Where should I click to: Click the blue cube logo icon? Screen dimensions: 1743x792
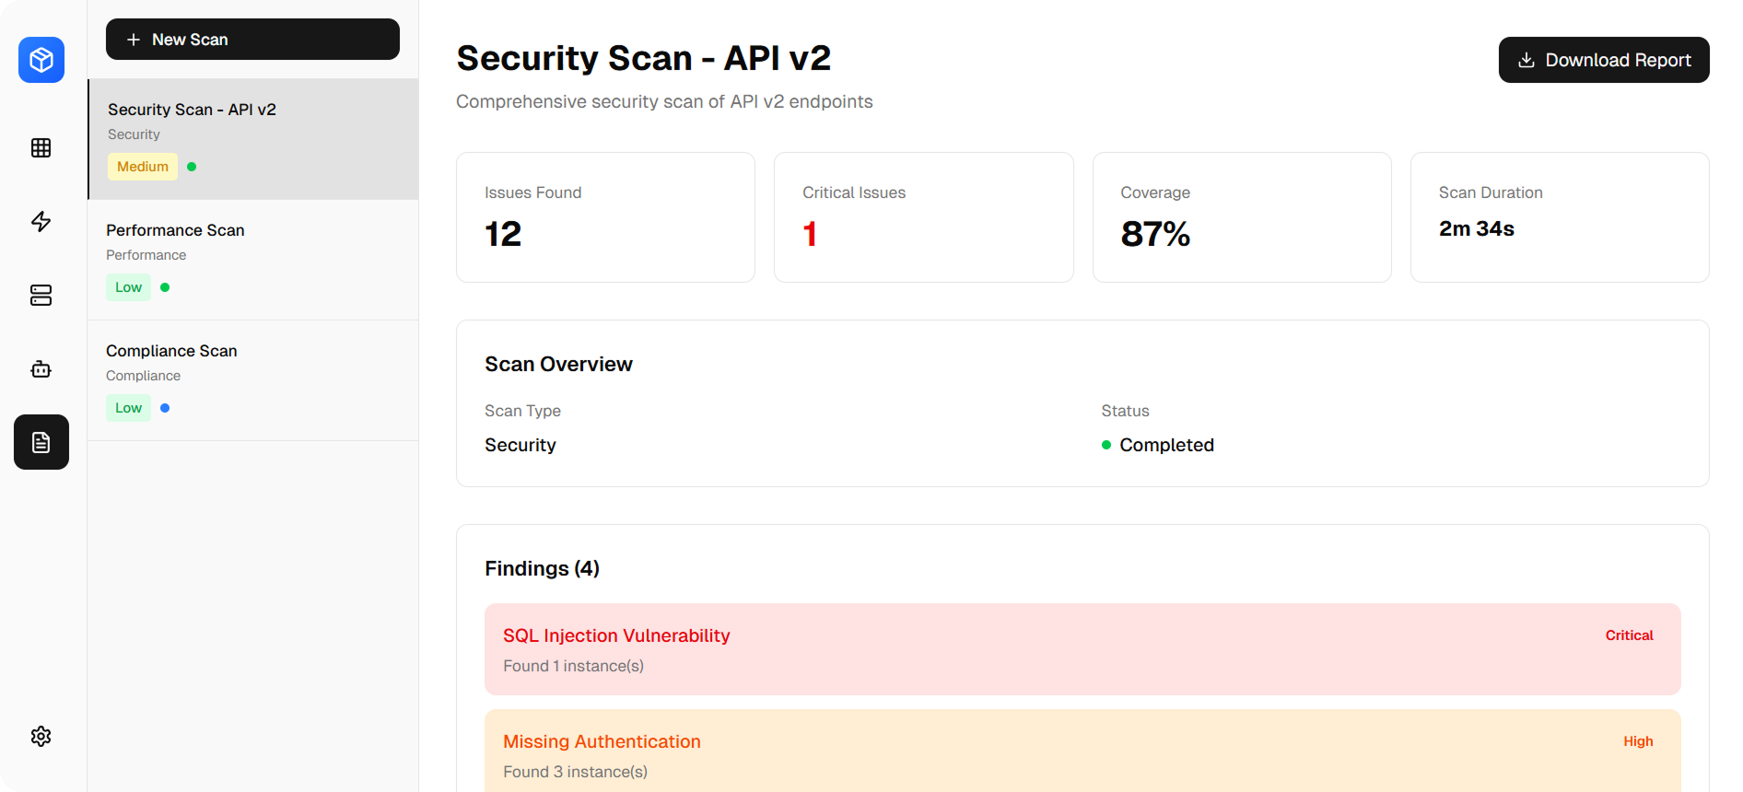pyautogui.click(x=41, y=60)
